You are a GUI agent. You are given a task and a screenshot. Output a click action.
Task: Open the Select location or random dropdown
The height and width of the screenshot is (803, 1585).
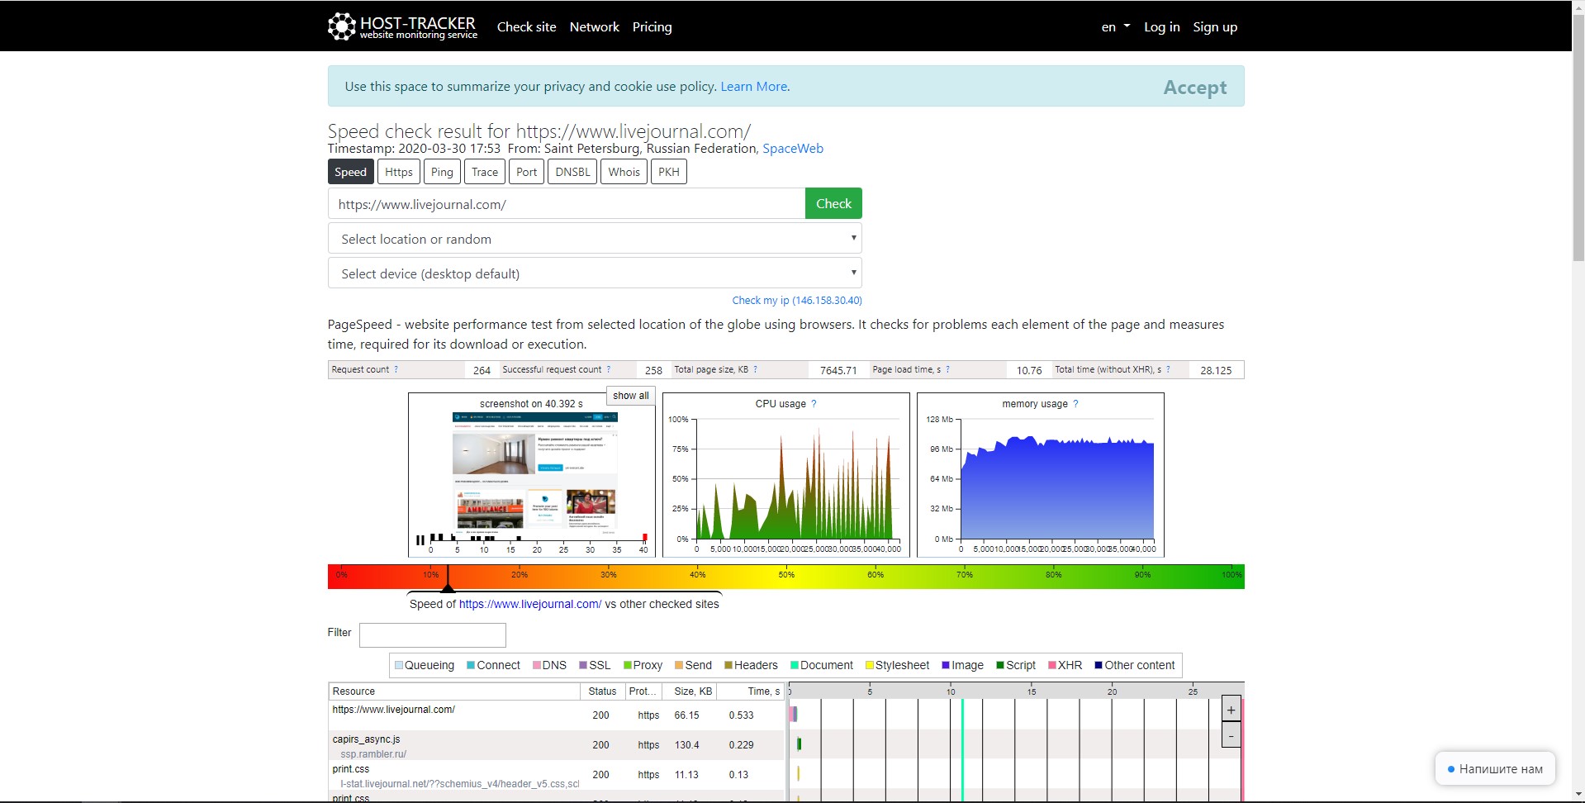click(x=595, y=239)
